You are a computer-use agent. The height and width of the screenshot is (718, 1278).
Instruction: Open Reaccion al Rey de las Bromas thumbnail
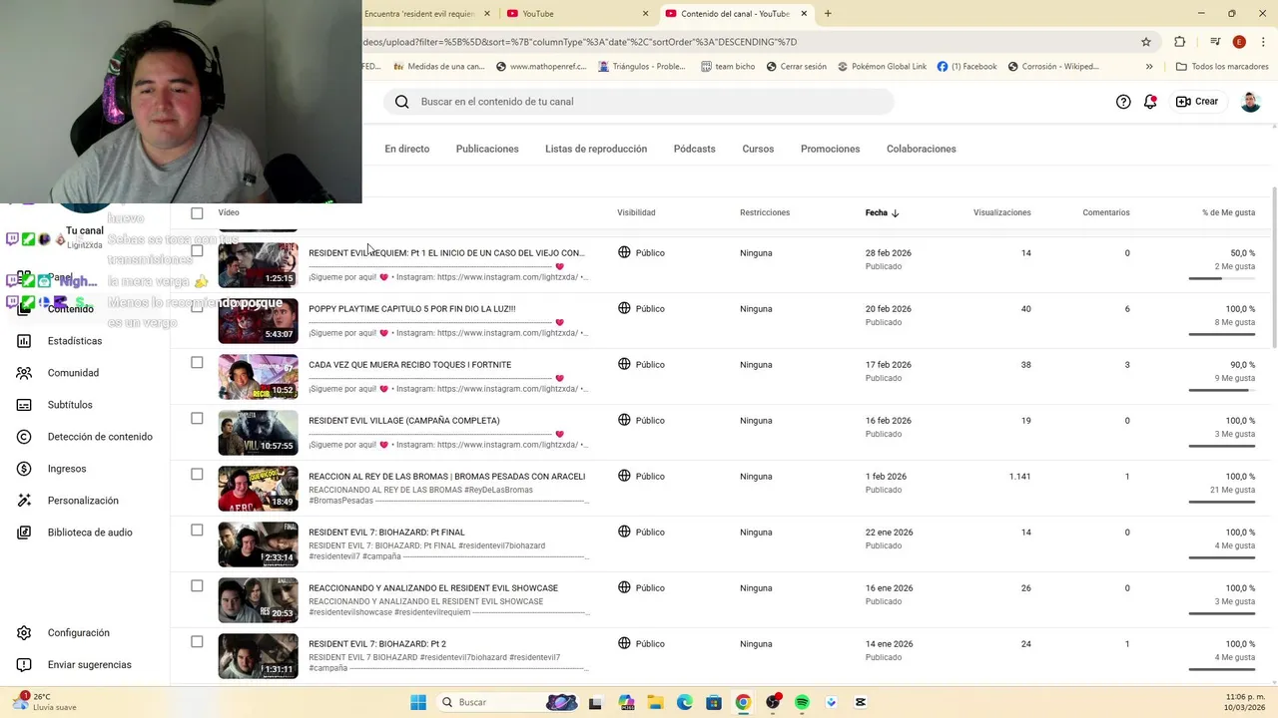click(258, 489)
